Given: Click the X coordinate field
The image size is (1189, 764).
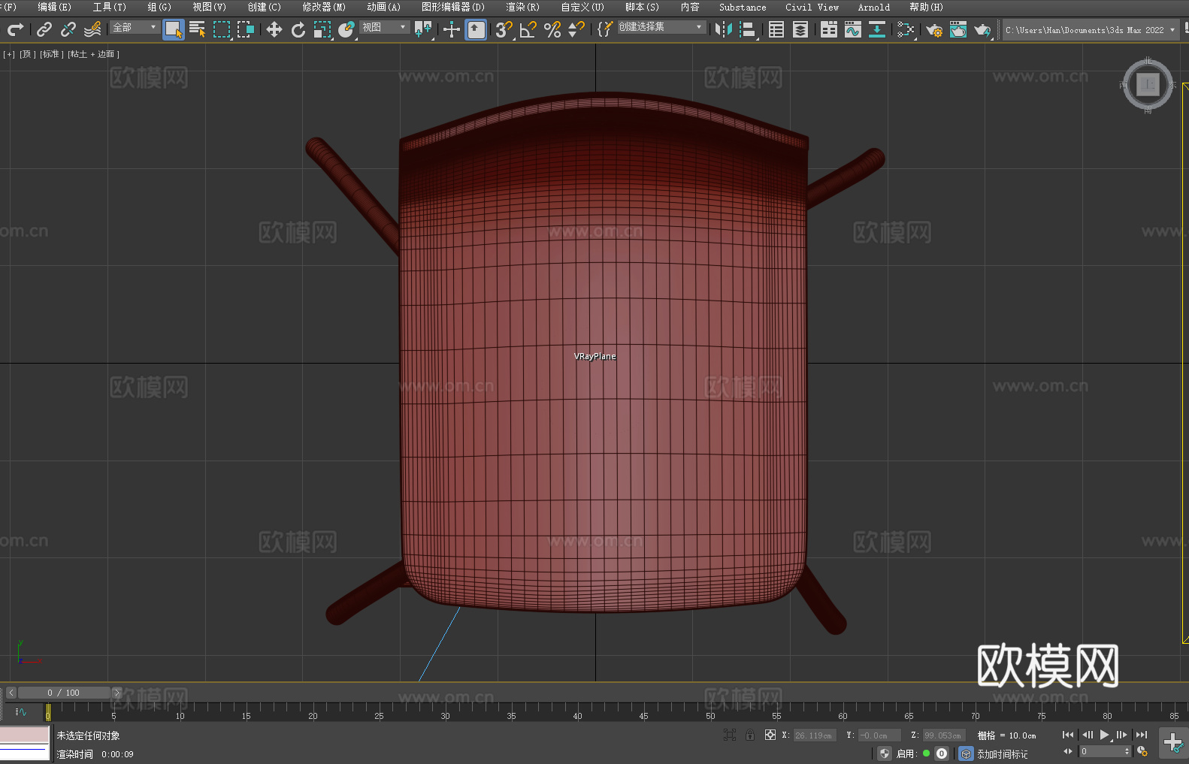Looking at the screenshot, I should [815, 735].
